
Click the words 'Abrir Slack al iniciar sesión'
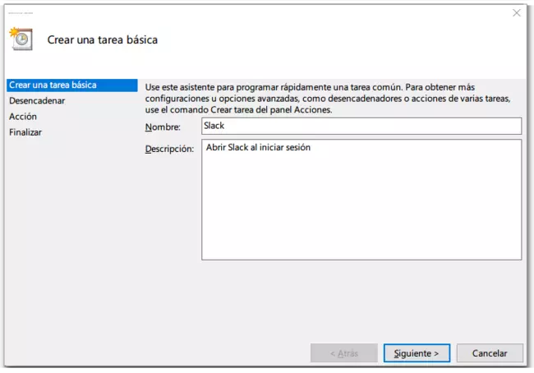[x=259, y=149]
